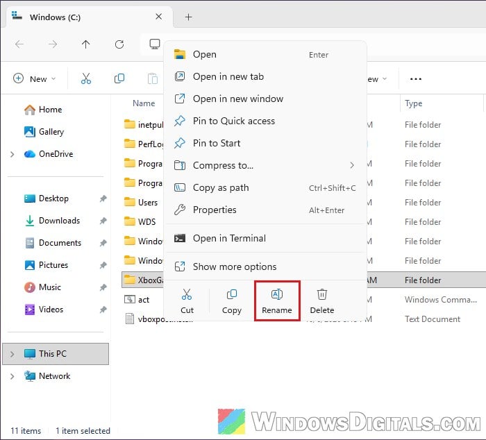The image size is (486, 440).
Task: Select Open in Terminal
Action: (x=265, y=238)
